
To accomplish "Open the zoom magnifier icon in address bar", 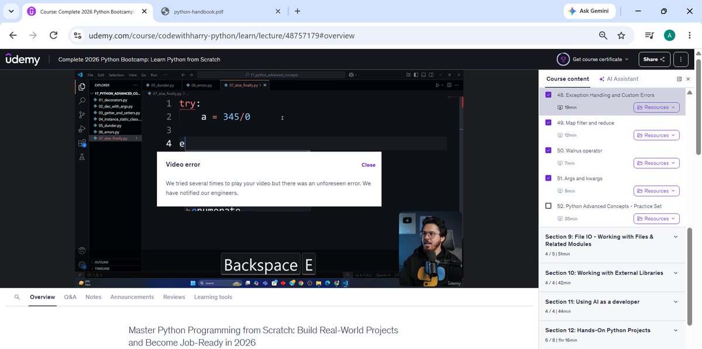I will point(603,36).
